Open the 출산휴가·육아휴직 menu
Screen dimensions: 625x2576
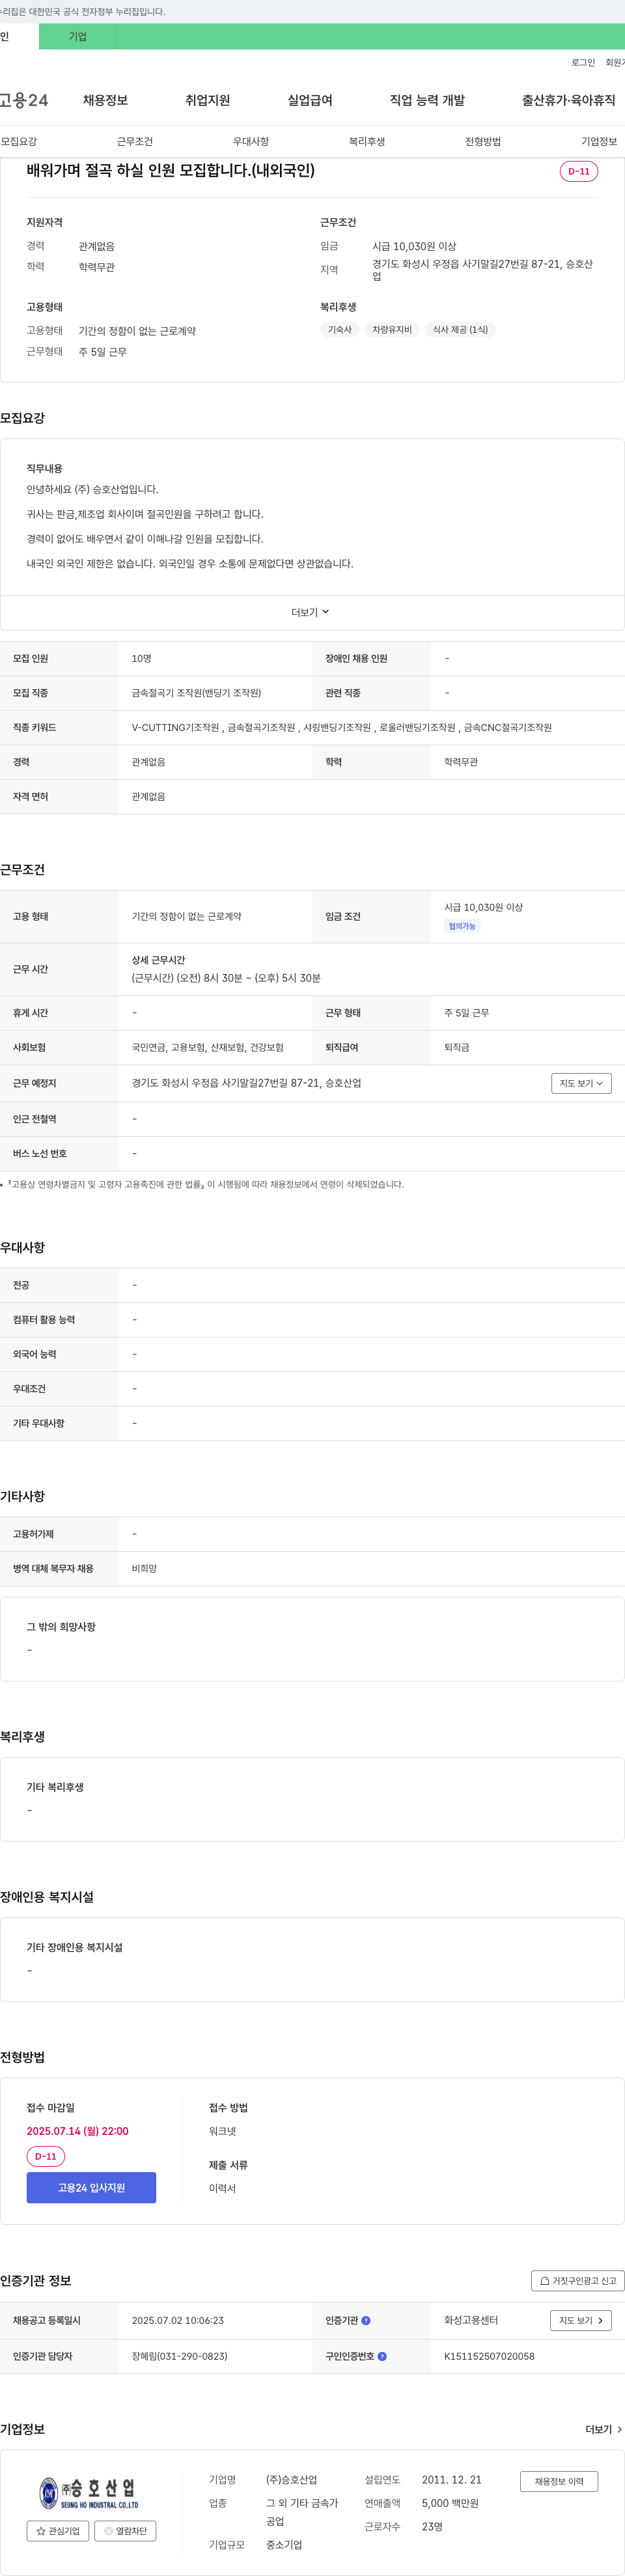pos(568,100)
